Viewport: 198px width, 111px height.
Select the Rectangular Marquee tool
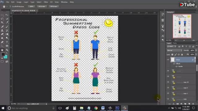click(2, 15)
